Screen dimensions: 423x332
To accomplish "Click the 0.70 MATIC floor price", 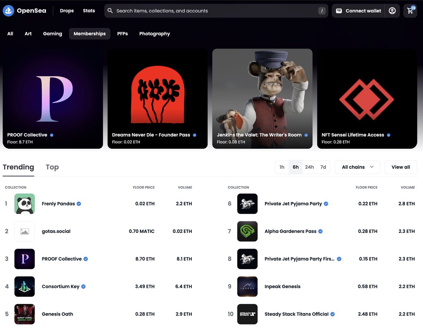I will pos(142,231).
